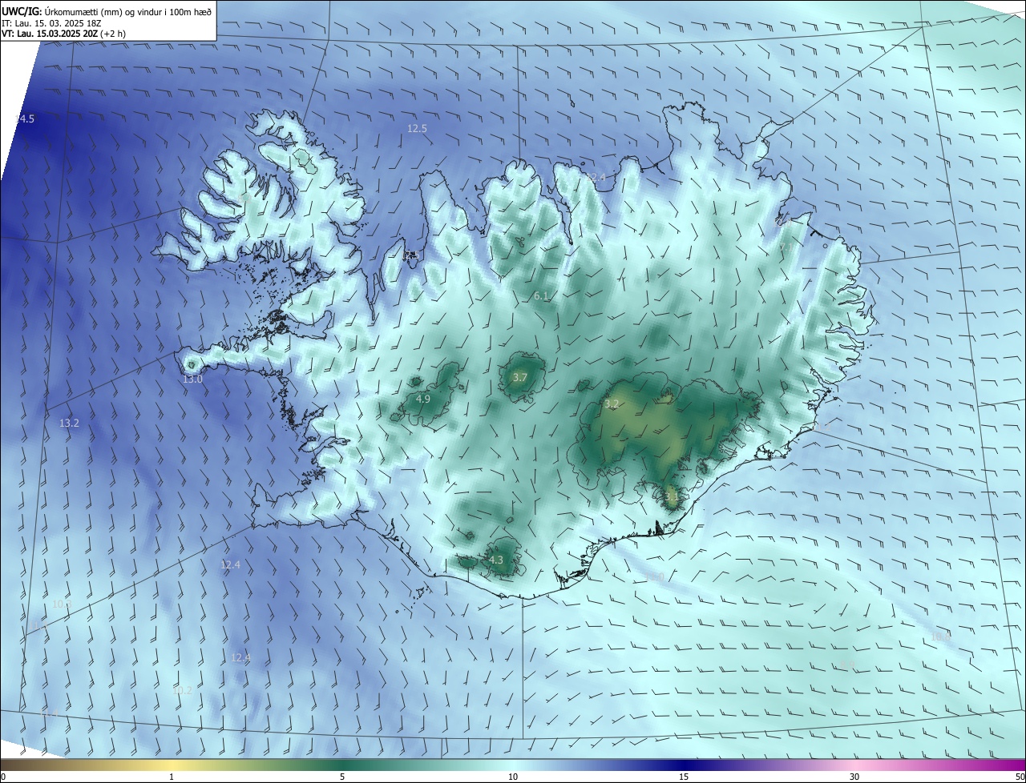
Task: Click the 11.4 value label
Action: (50, 712)
